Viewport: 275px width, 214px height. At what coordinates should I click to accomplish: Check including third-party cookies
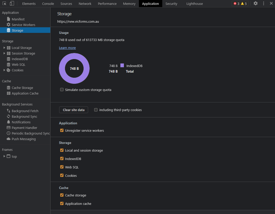[96, 110]
